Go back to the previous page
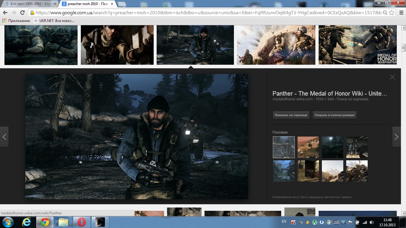The height and width of the screenshot is (228, 406). point(5,12)
